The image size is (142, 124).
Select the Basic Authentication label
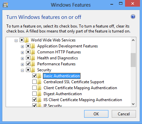(62, 76)
